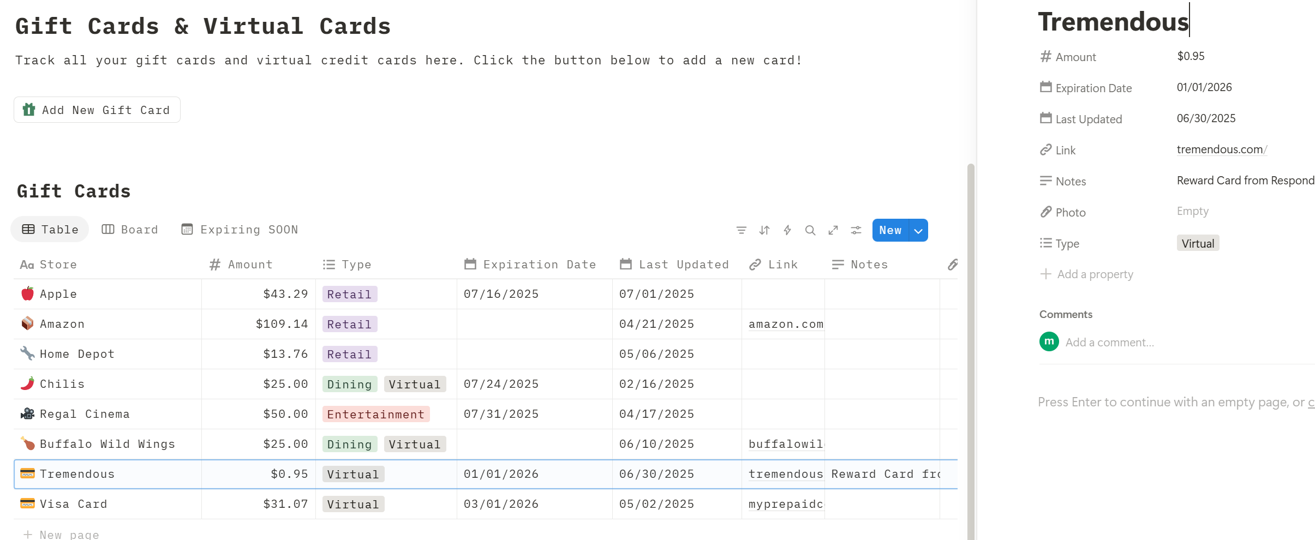Image resolution: width=1315 pixels, height=540 pixels.
Task: Open the Type property value Virtual in side panel
Action: coord(1198,243)
